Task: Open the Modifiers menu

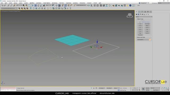Action: click(32, 3)
